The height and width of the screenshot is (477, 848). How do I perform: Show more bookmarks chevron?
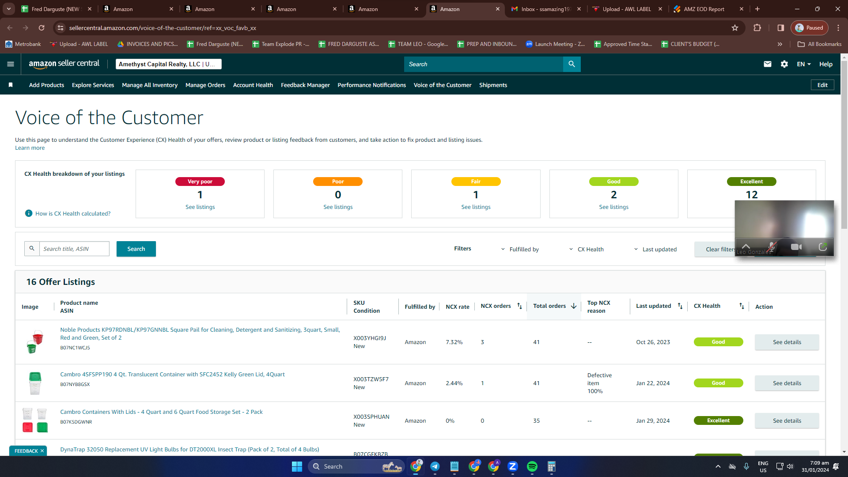pyautogui.click(x=780, y=44)
